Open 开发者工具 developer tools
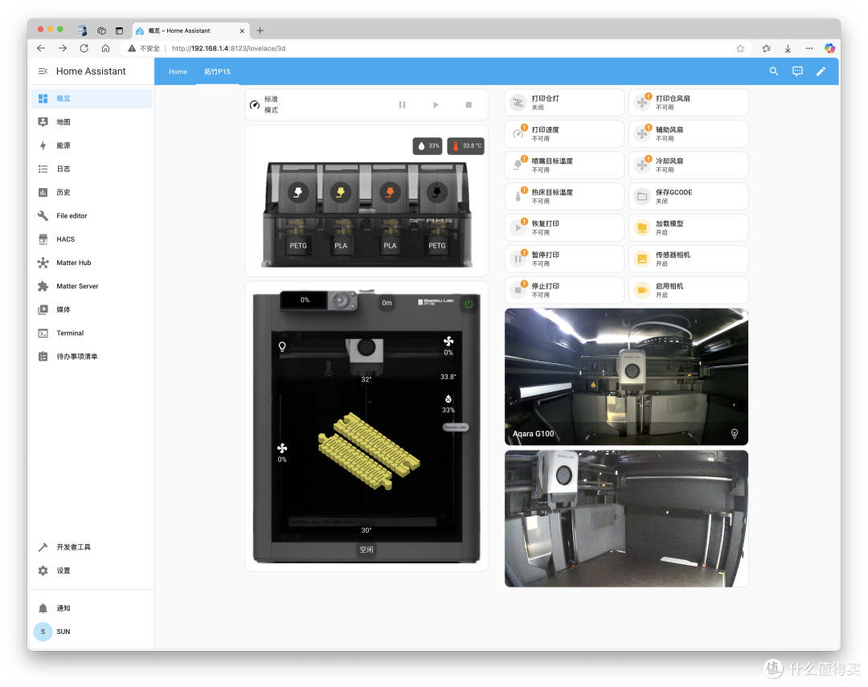The width and height of the screenshot is (868, 687). (92, 547)
